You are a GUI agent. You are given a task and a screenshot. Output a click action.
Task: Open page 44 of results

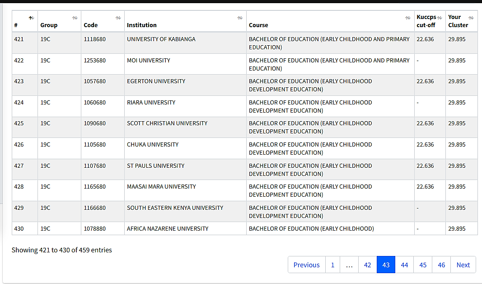(404, 265)
